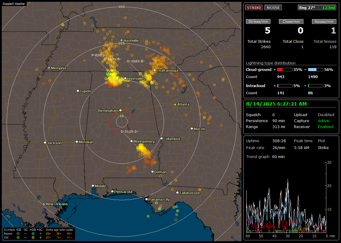Image resolution: width=341 pixels, height=243 pixels.
Task: Click the Uptime value 508:28
Action: click(279, 141)
